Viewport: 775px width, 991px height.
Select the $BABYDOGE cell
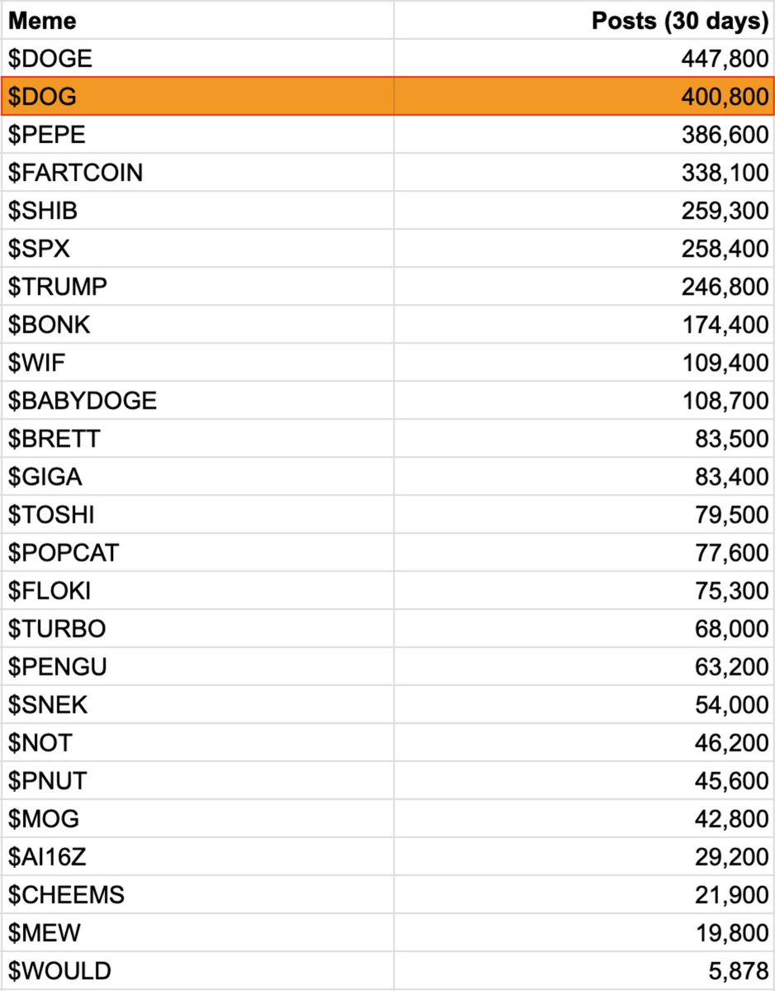click(x=198, y=400)
